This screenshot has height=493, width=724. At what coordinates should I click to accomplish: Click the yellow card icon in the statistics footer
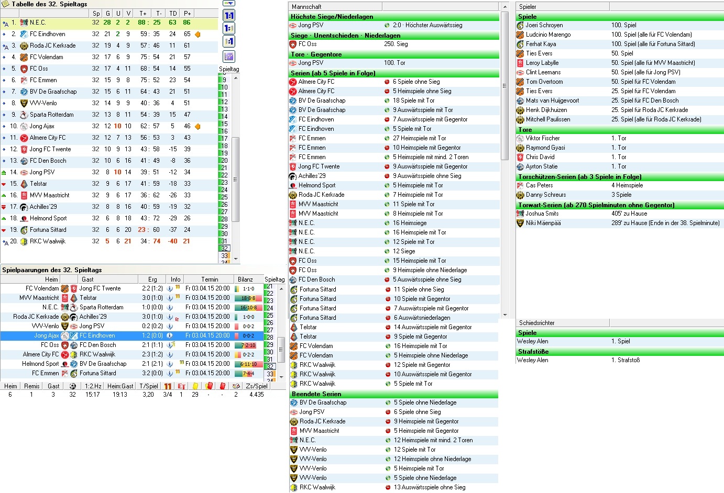click(x=195, y=386)
